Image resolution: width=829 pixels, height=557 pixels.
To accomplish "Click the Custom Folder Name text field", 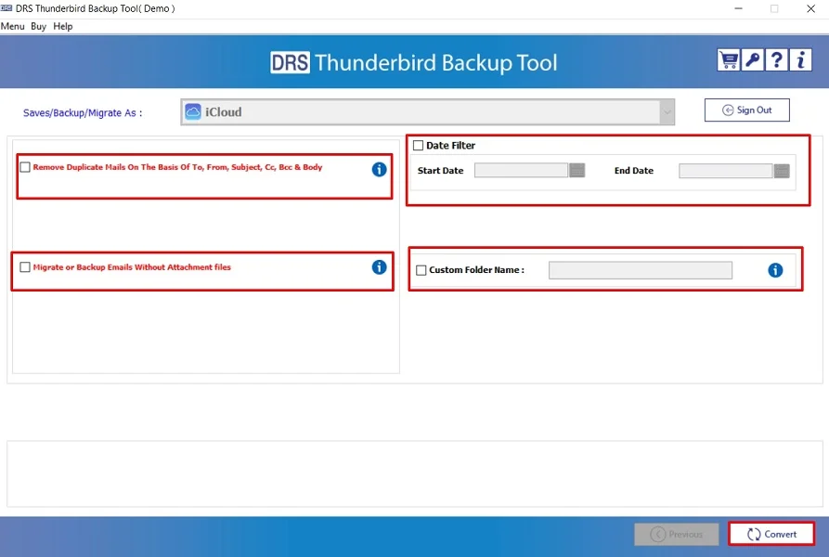I will click(641, 269).
